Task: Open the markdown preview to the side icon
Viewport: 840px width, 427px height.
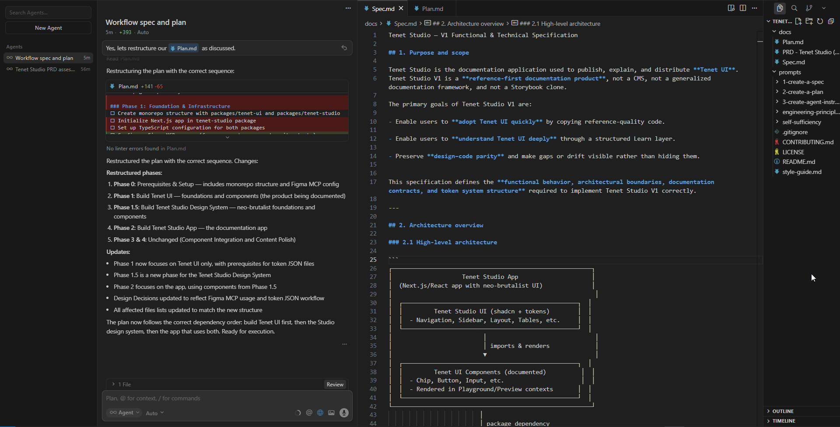Action: [731, 8]
